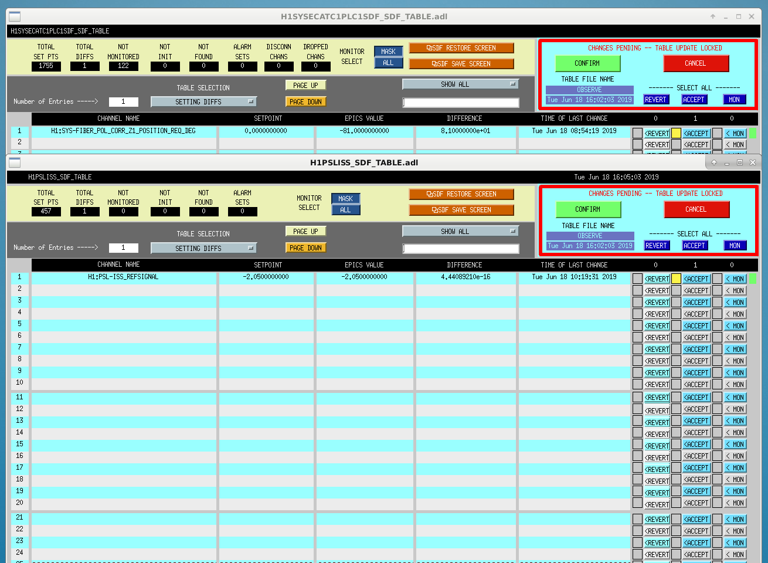
Task: Select MASK monitor option in PSL ISS window
Action: [345, 199]
